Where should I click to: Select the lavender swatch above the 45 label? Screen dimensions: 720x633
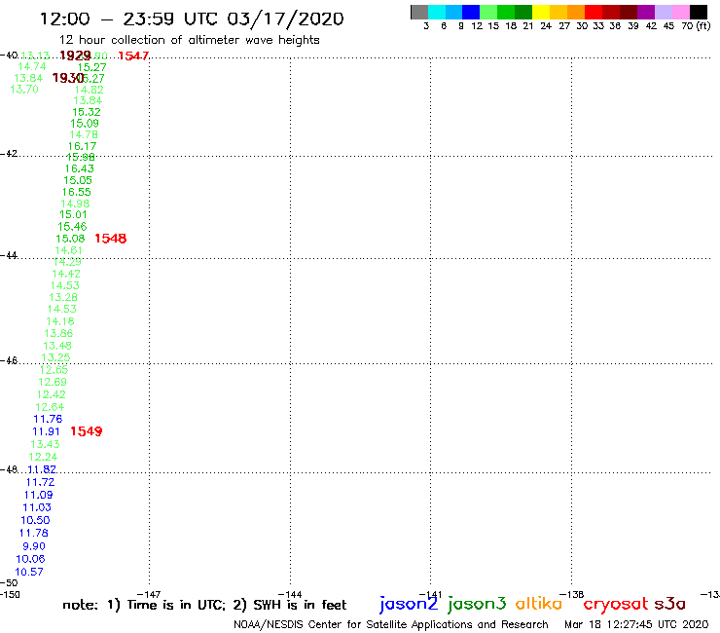pos(663,12)
